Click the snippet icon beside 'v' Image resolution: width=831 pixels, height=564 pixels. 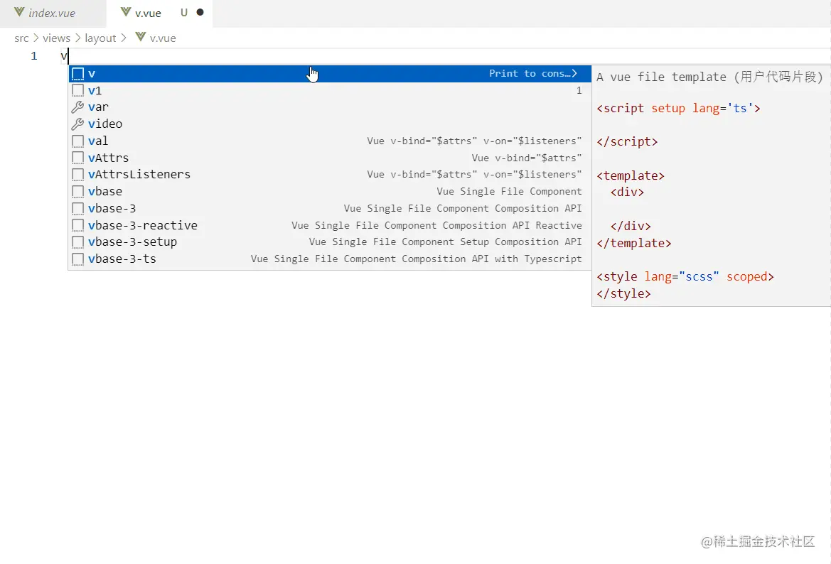coord(78,74)
